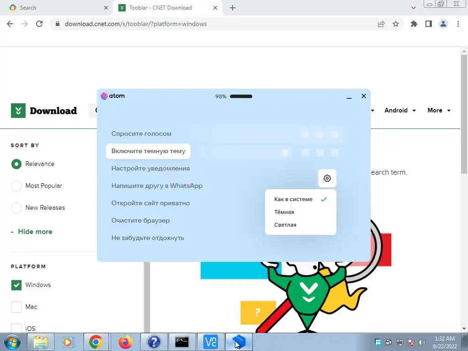Viewport: 468px width, 351px height.
Task: Open Firefox from the taskbar
Action: point(125,342)
